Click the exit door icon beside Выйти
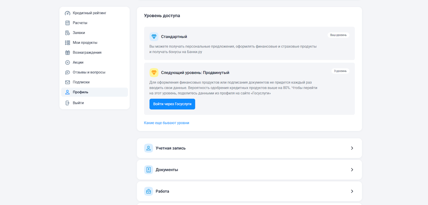 point(67,103)
